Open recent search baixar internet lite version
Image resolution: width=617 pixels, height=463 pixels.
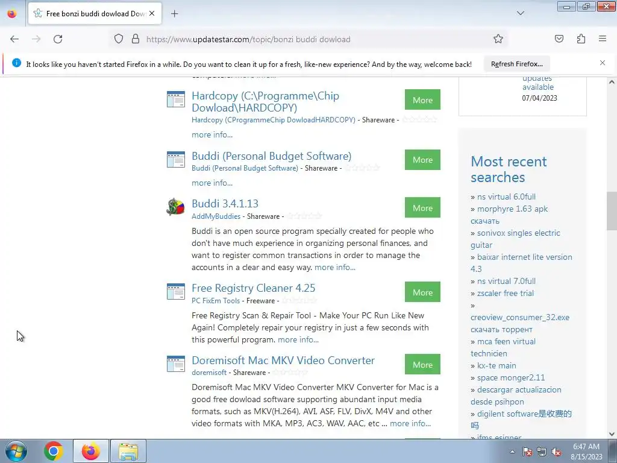point(521,263)
